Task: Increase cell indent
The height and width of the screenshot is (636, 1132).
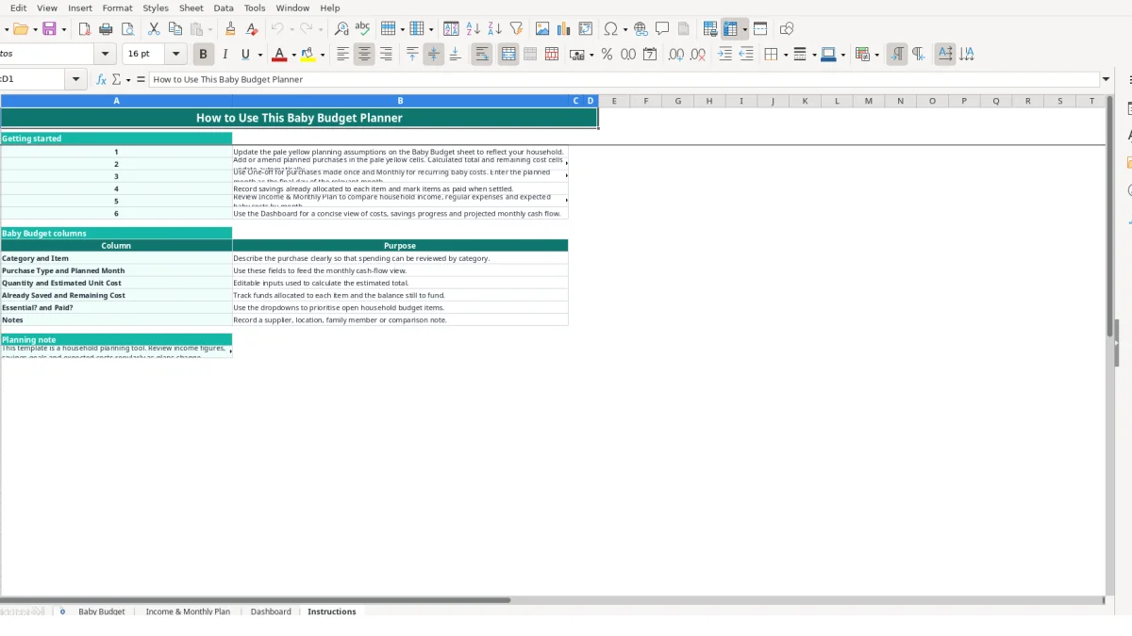Action: (x=724, y=55)
